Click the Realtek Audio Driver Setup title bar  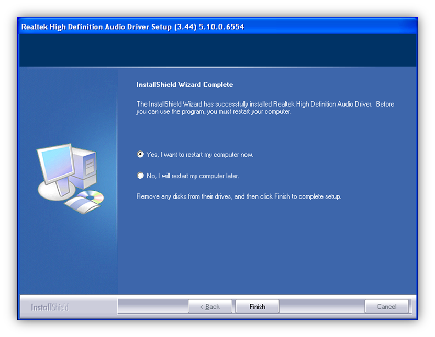pyautogui.click(x=218, y=27)
